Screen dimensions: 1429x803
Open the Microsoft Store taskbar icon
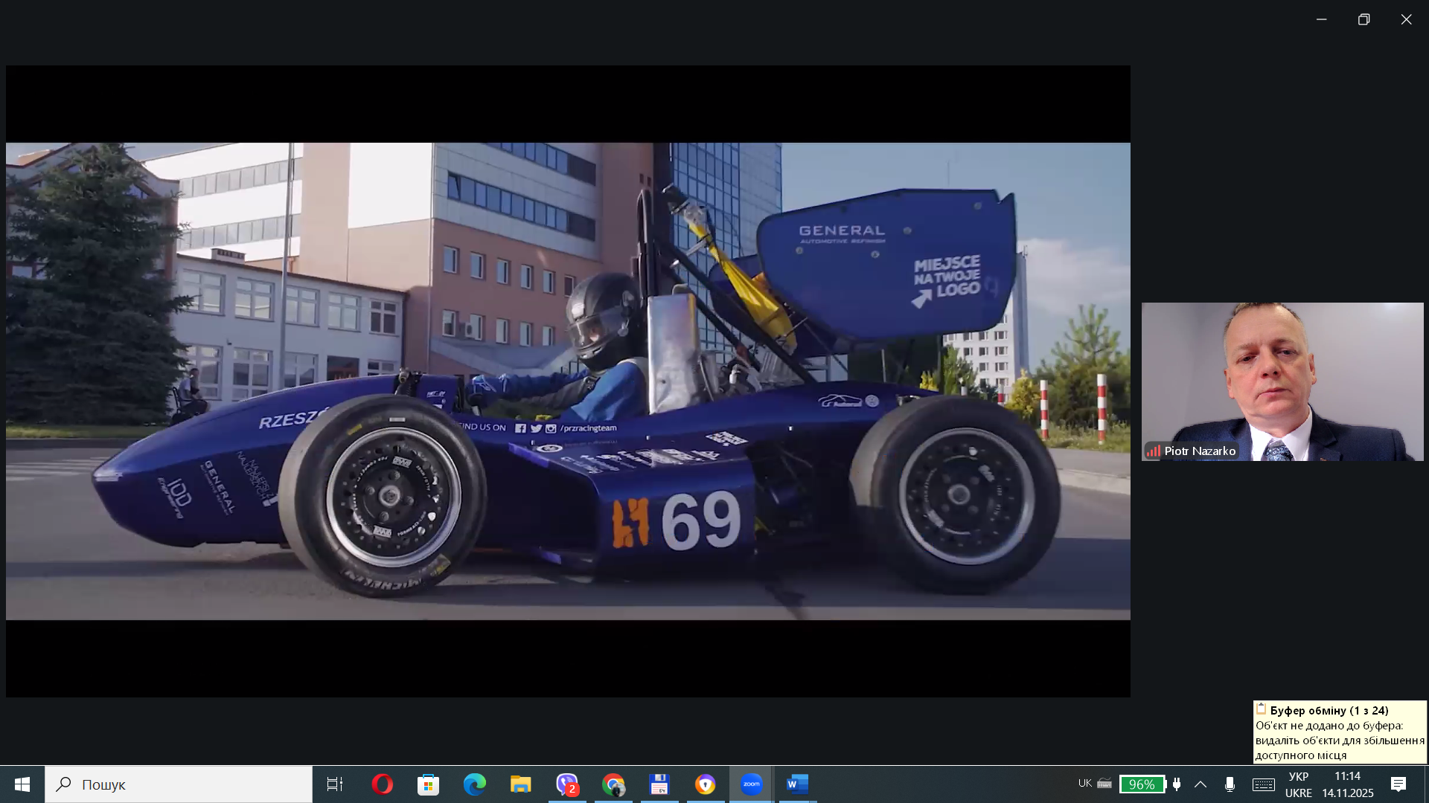point(428,784)
